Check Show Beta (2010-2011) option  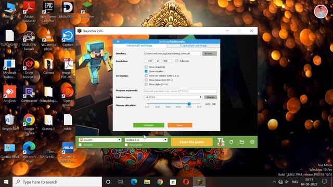146,80
